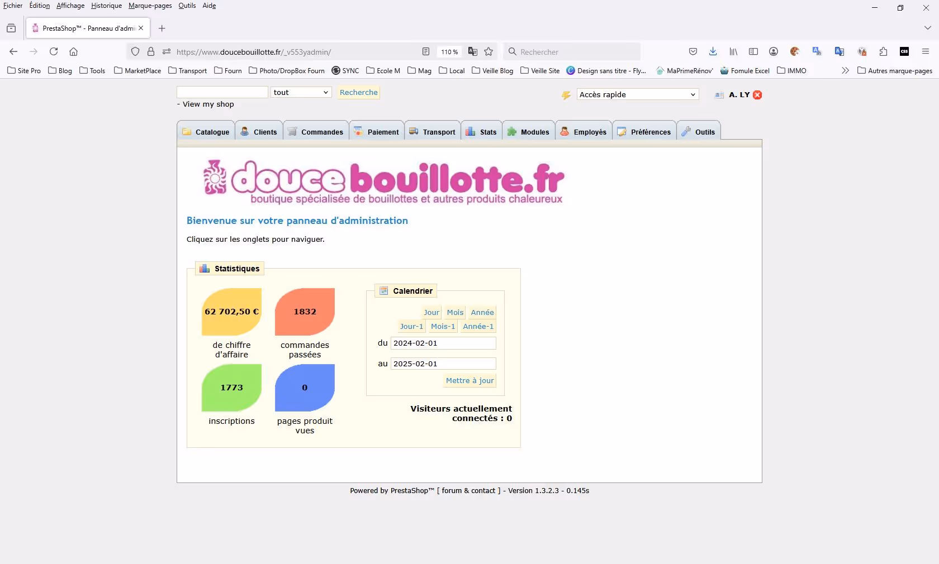Click the browser Home icon
Screen dimensions: 939x564
73,51
